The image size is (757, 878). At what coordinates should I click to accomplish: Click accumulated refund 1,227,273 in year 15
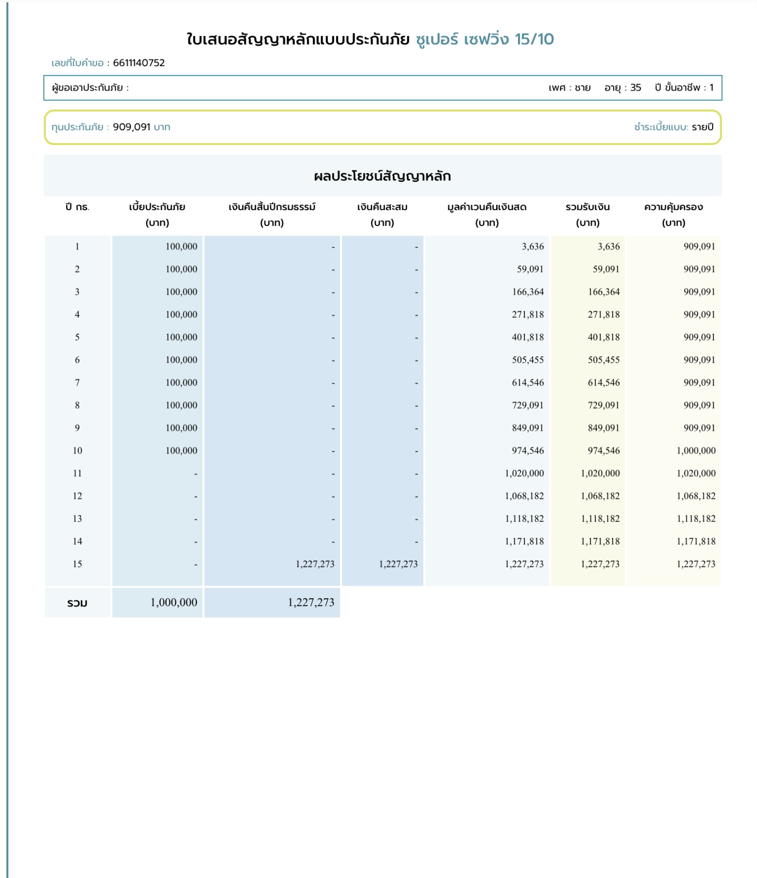[x=398, y=564]
